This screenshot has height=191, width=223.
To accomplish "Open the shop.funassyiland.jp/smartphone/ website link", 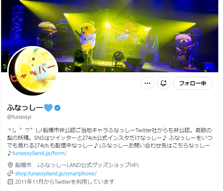I will coord(56,174).
